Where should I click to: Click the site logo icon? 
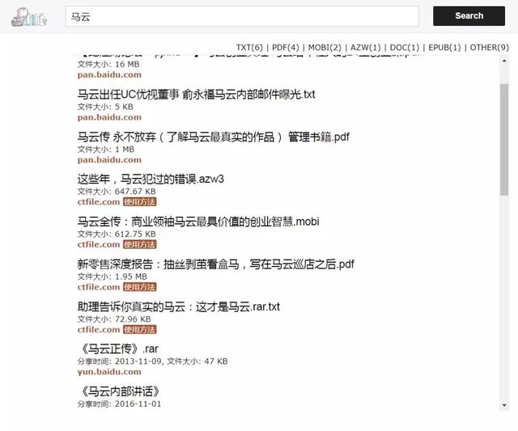[x=29, y=17]
